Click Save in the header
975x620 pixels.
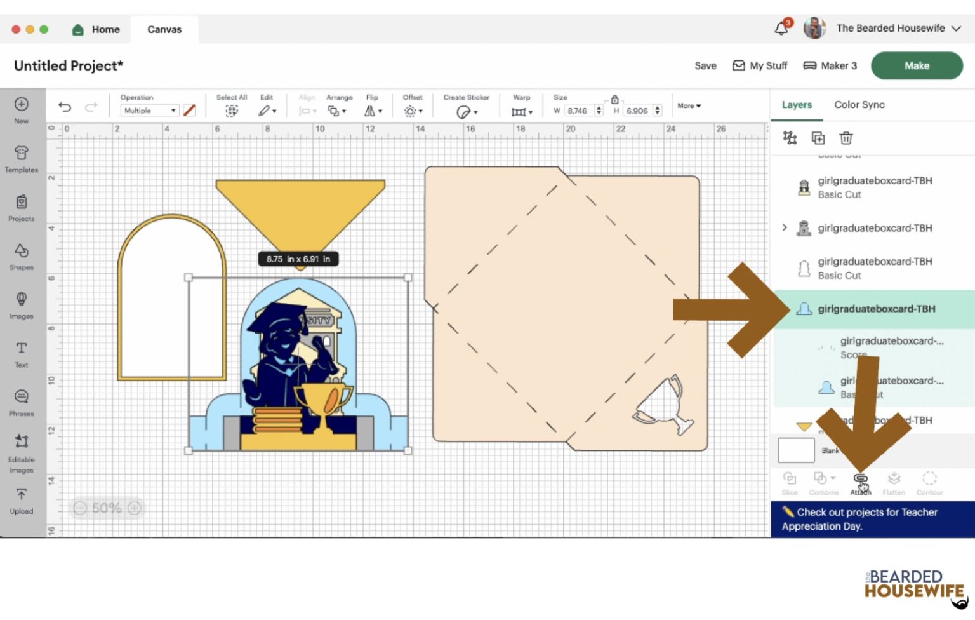click(x=705, y=65)
